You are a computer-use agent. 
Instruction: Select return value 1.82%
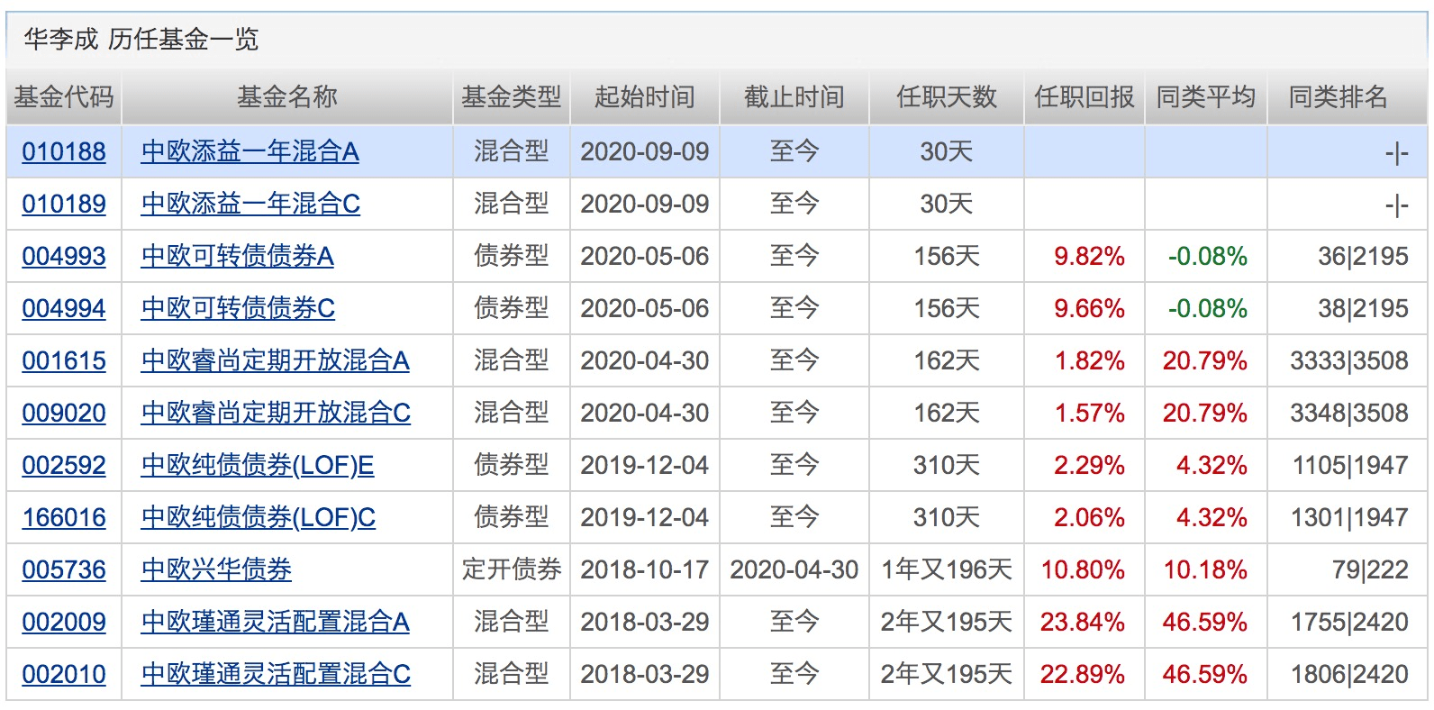pos(1089,361)
